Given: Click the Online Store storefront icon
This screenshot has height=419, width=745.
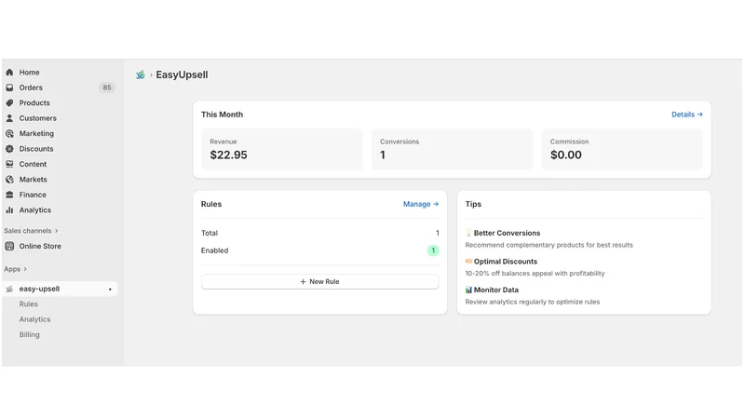Looking at the screenshot, I should point(9,246).
